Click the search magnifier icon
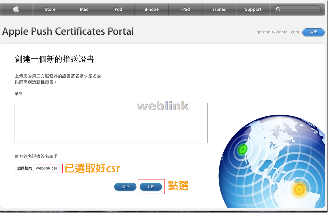Viewport: 328px width, 213px height. point(278,9)
